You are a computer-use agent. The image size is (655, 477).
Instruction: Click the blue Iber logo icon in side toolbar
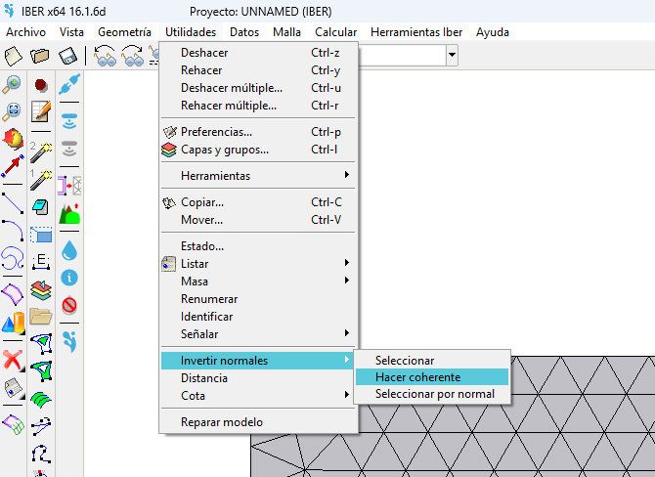click(x=69, y=342)
